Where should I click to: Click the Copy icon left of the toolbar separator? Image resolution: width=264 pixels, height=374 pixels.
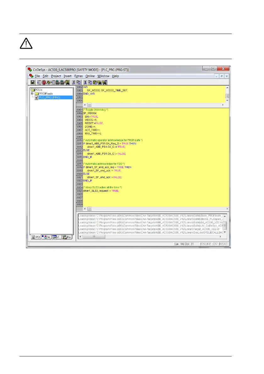point(79,82)
